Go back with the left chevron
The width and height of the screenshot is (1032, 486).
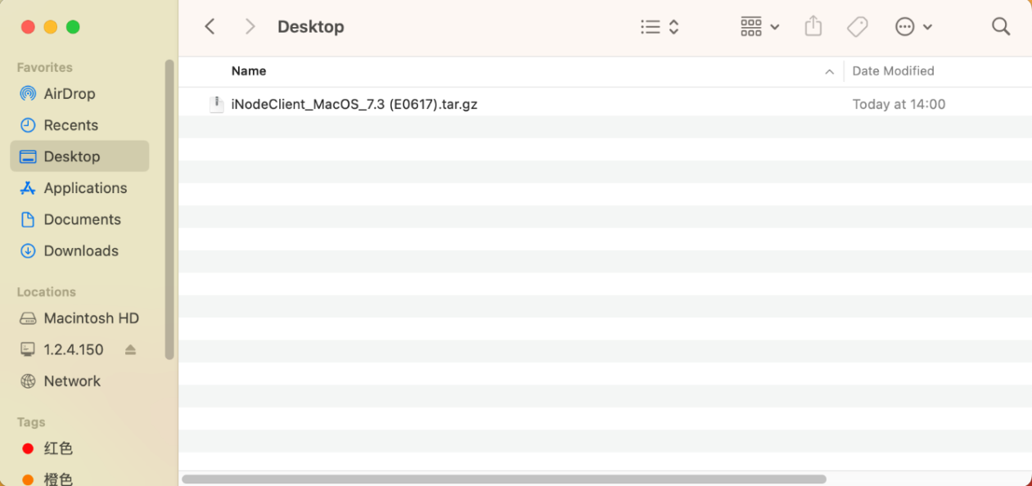(x=210, y=27)
